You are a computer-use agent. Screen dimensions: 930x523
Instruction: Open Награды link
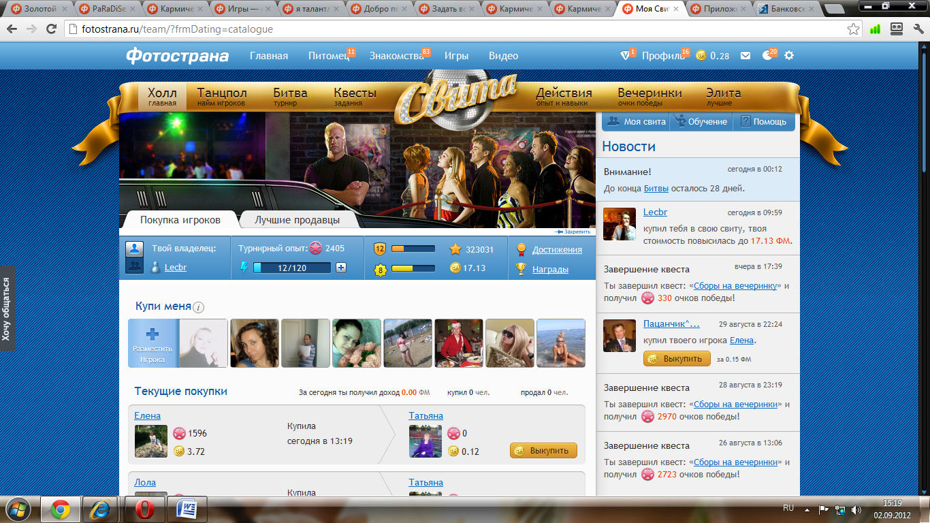550,269
